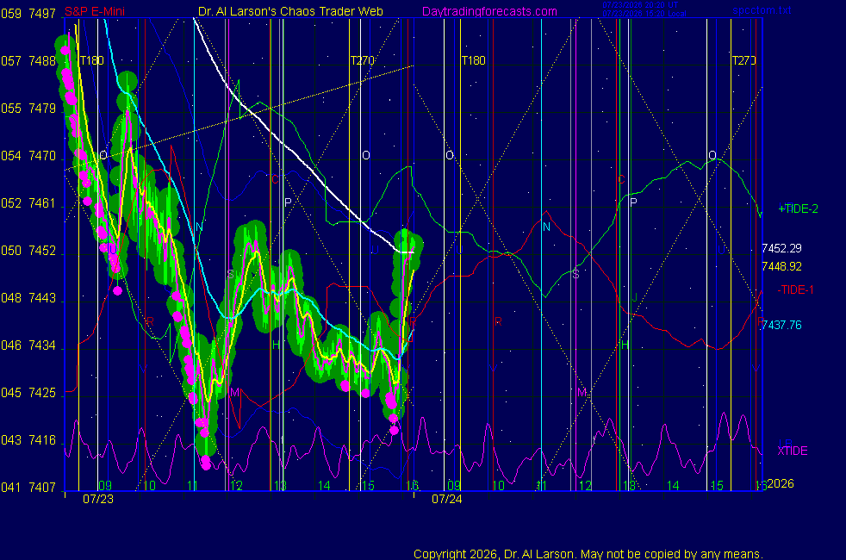
Task: Click the gray S marker on 07/24
Action: pos(575,274)
